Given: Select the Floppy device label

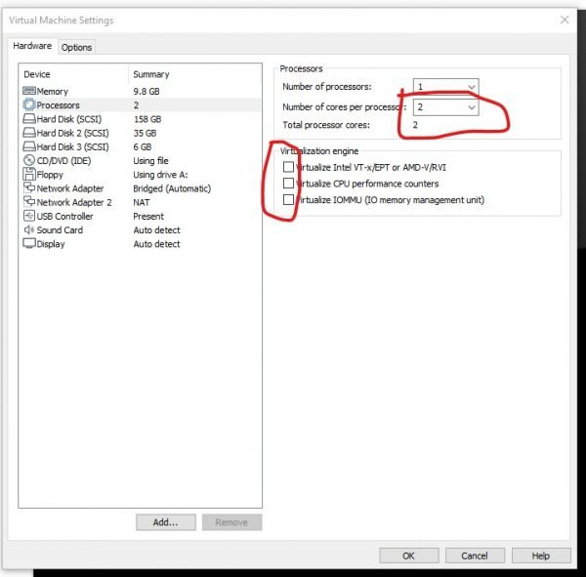Looking at the screenshot, I should coord(50,175).
